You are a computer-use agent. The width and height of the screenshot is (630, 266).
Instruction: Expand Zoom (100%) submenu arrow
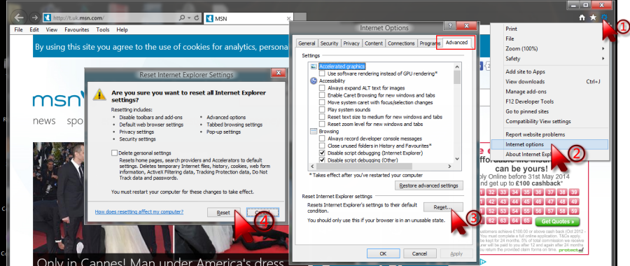[603, 48]
